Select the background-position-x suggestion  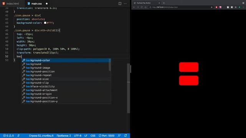pyautogui.click(x=66, y=98)
